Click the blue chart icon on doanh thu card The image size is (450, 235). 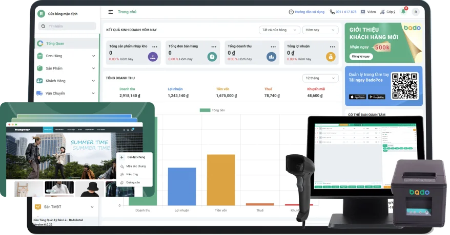(x=272, y=57)
